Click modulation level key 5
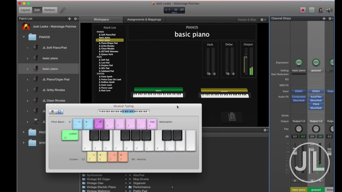Image resolution: width=342 pixels, height=192 pixels. click(120, 124)
